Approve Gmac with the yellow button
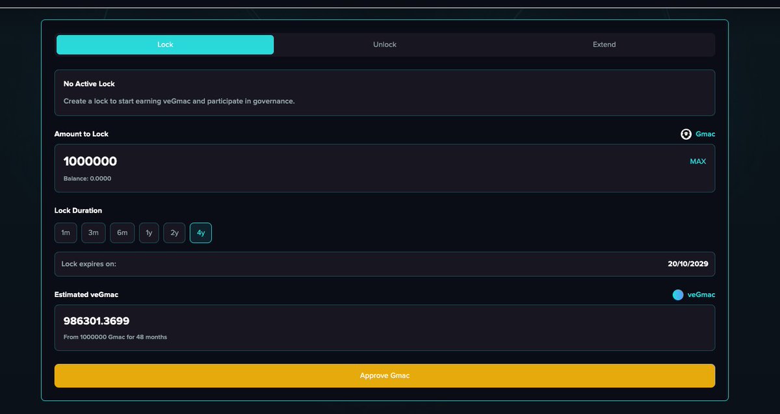 (385, 376)
